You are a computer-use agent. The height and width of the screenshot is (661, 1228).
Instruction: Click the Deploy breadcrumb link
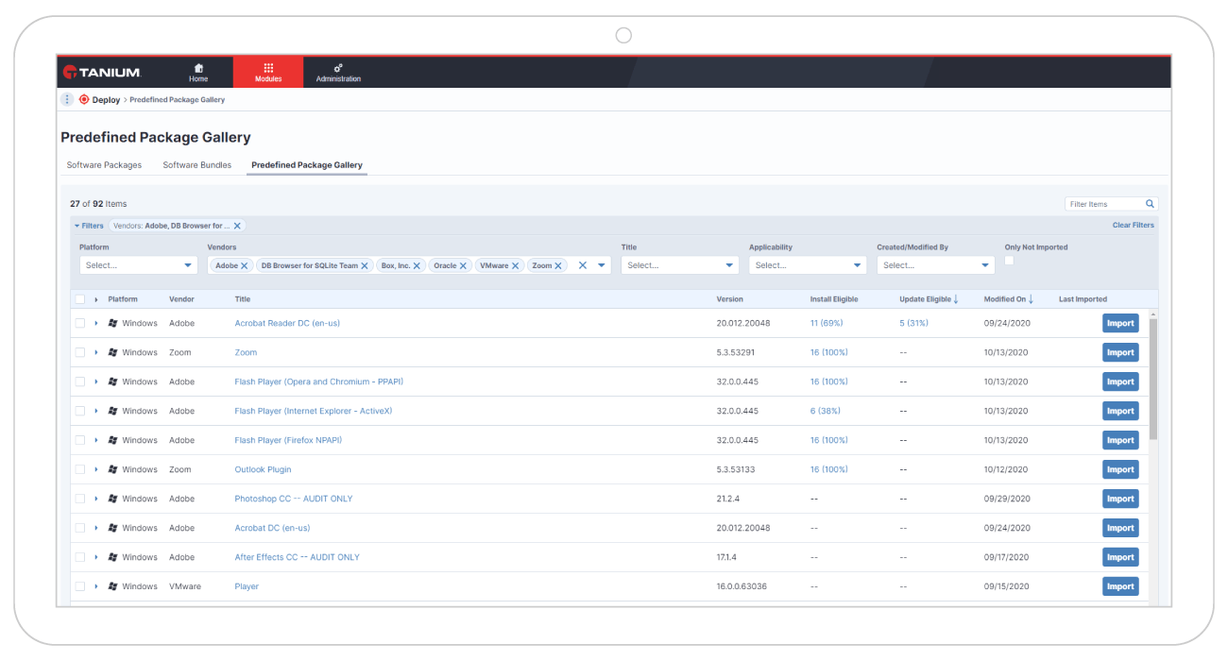(106, 99)
